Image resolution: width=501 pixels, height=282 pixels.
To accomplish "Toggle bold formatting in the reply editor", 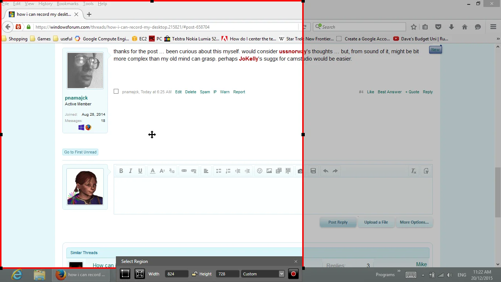I will (x=121, y=171).
